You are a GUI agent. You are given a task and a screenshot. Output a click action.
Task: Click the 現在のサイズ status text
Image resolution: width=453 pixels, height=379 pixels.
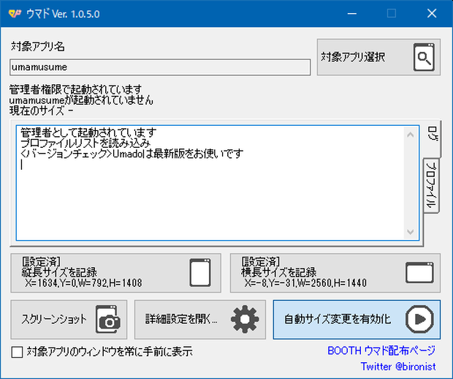(x=41, y=110)
